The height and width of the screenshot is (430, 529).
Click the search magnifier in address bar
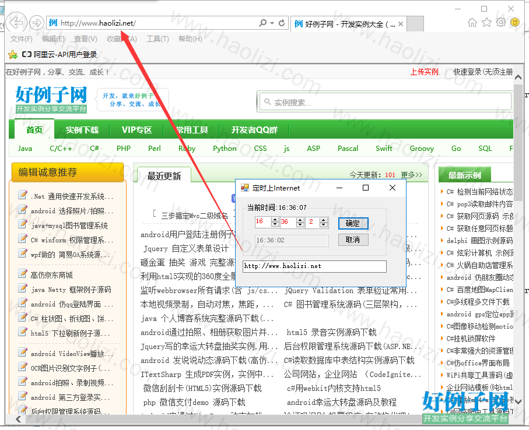coord(262,23)
